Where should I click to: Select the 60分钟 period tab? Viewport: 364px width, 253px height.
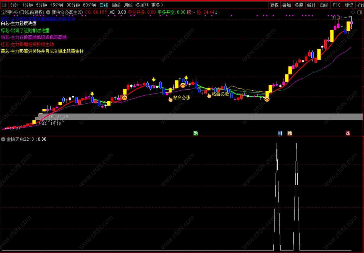click(x=89, y=5)
